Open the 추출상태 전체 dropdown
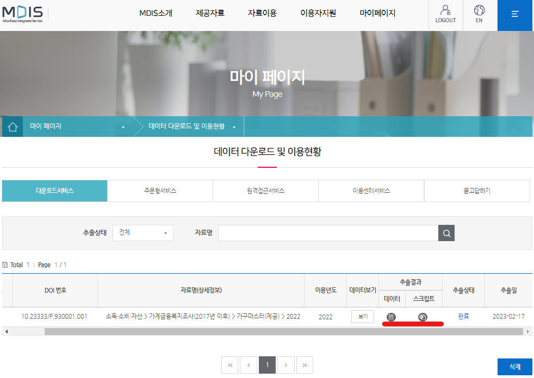Screen dimensions: 534x378 (x=143, y=233)
